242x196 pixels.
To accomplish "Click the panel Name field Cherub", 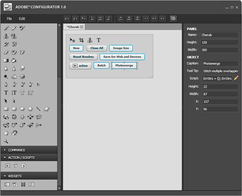I will [219, 35].
